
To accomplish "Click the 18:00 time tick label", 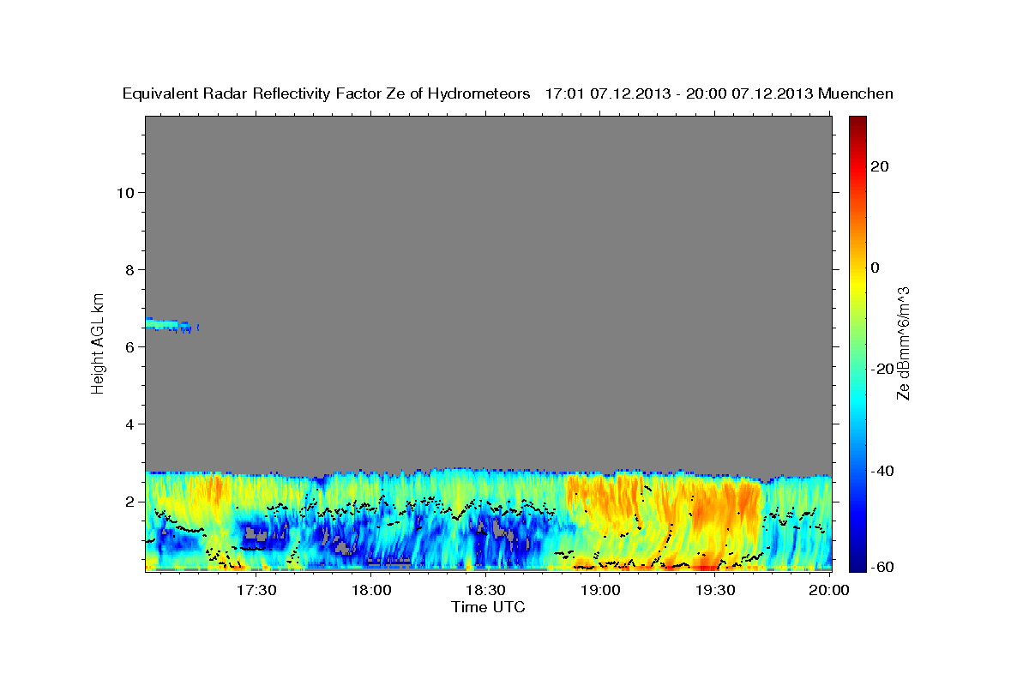I will 371,590.
